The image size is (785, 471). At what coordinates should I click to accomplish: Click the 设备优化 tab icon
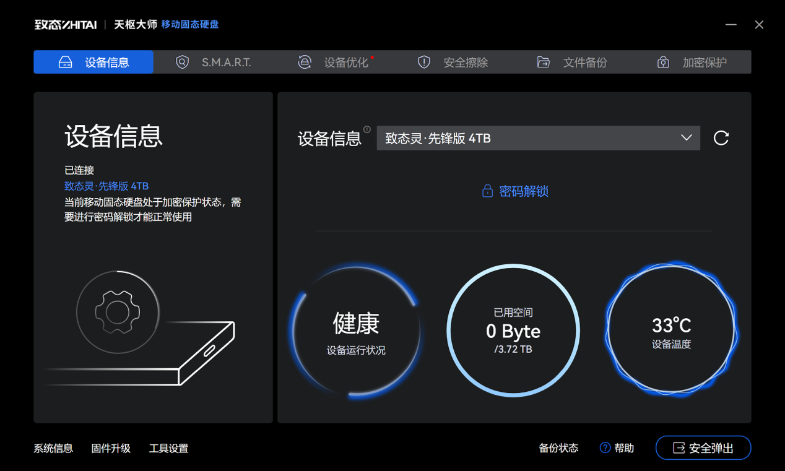pyautogui.click(x=305, y=62)
